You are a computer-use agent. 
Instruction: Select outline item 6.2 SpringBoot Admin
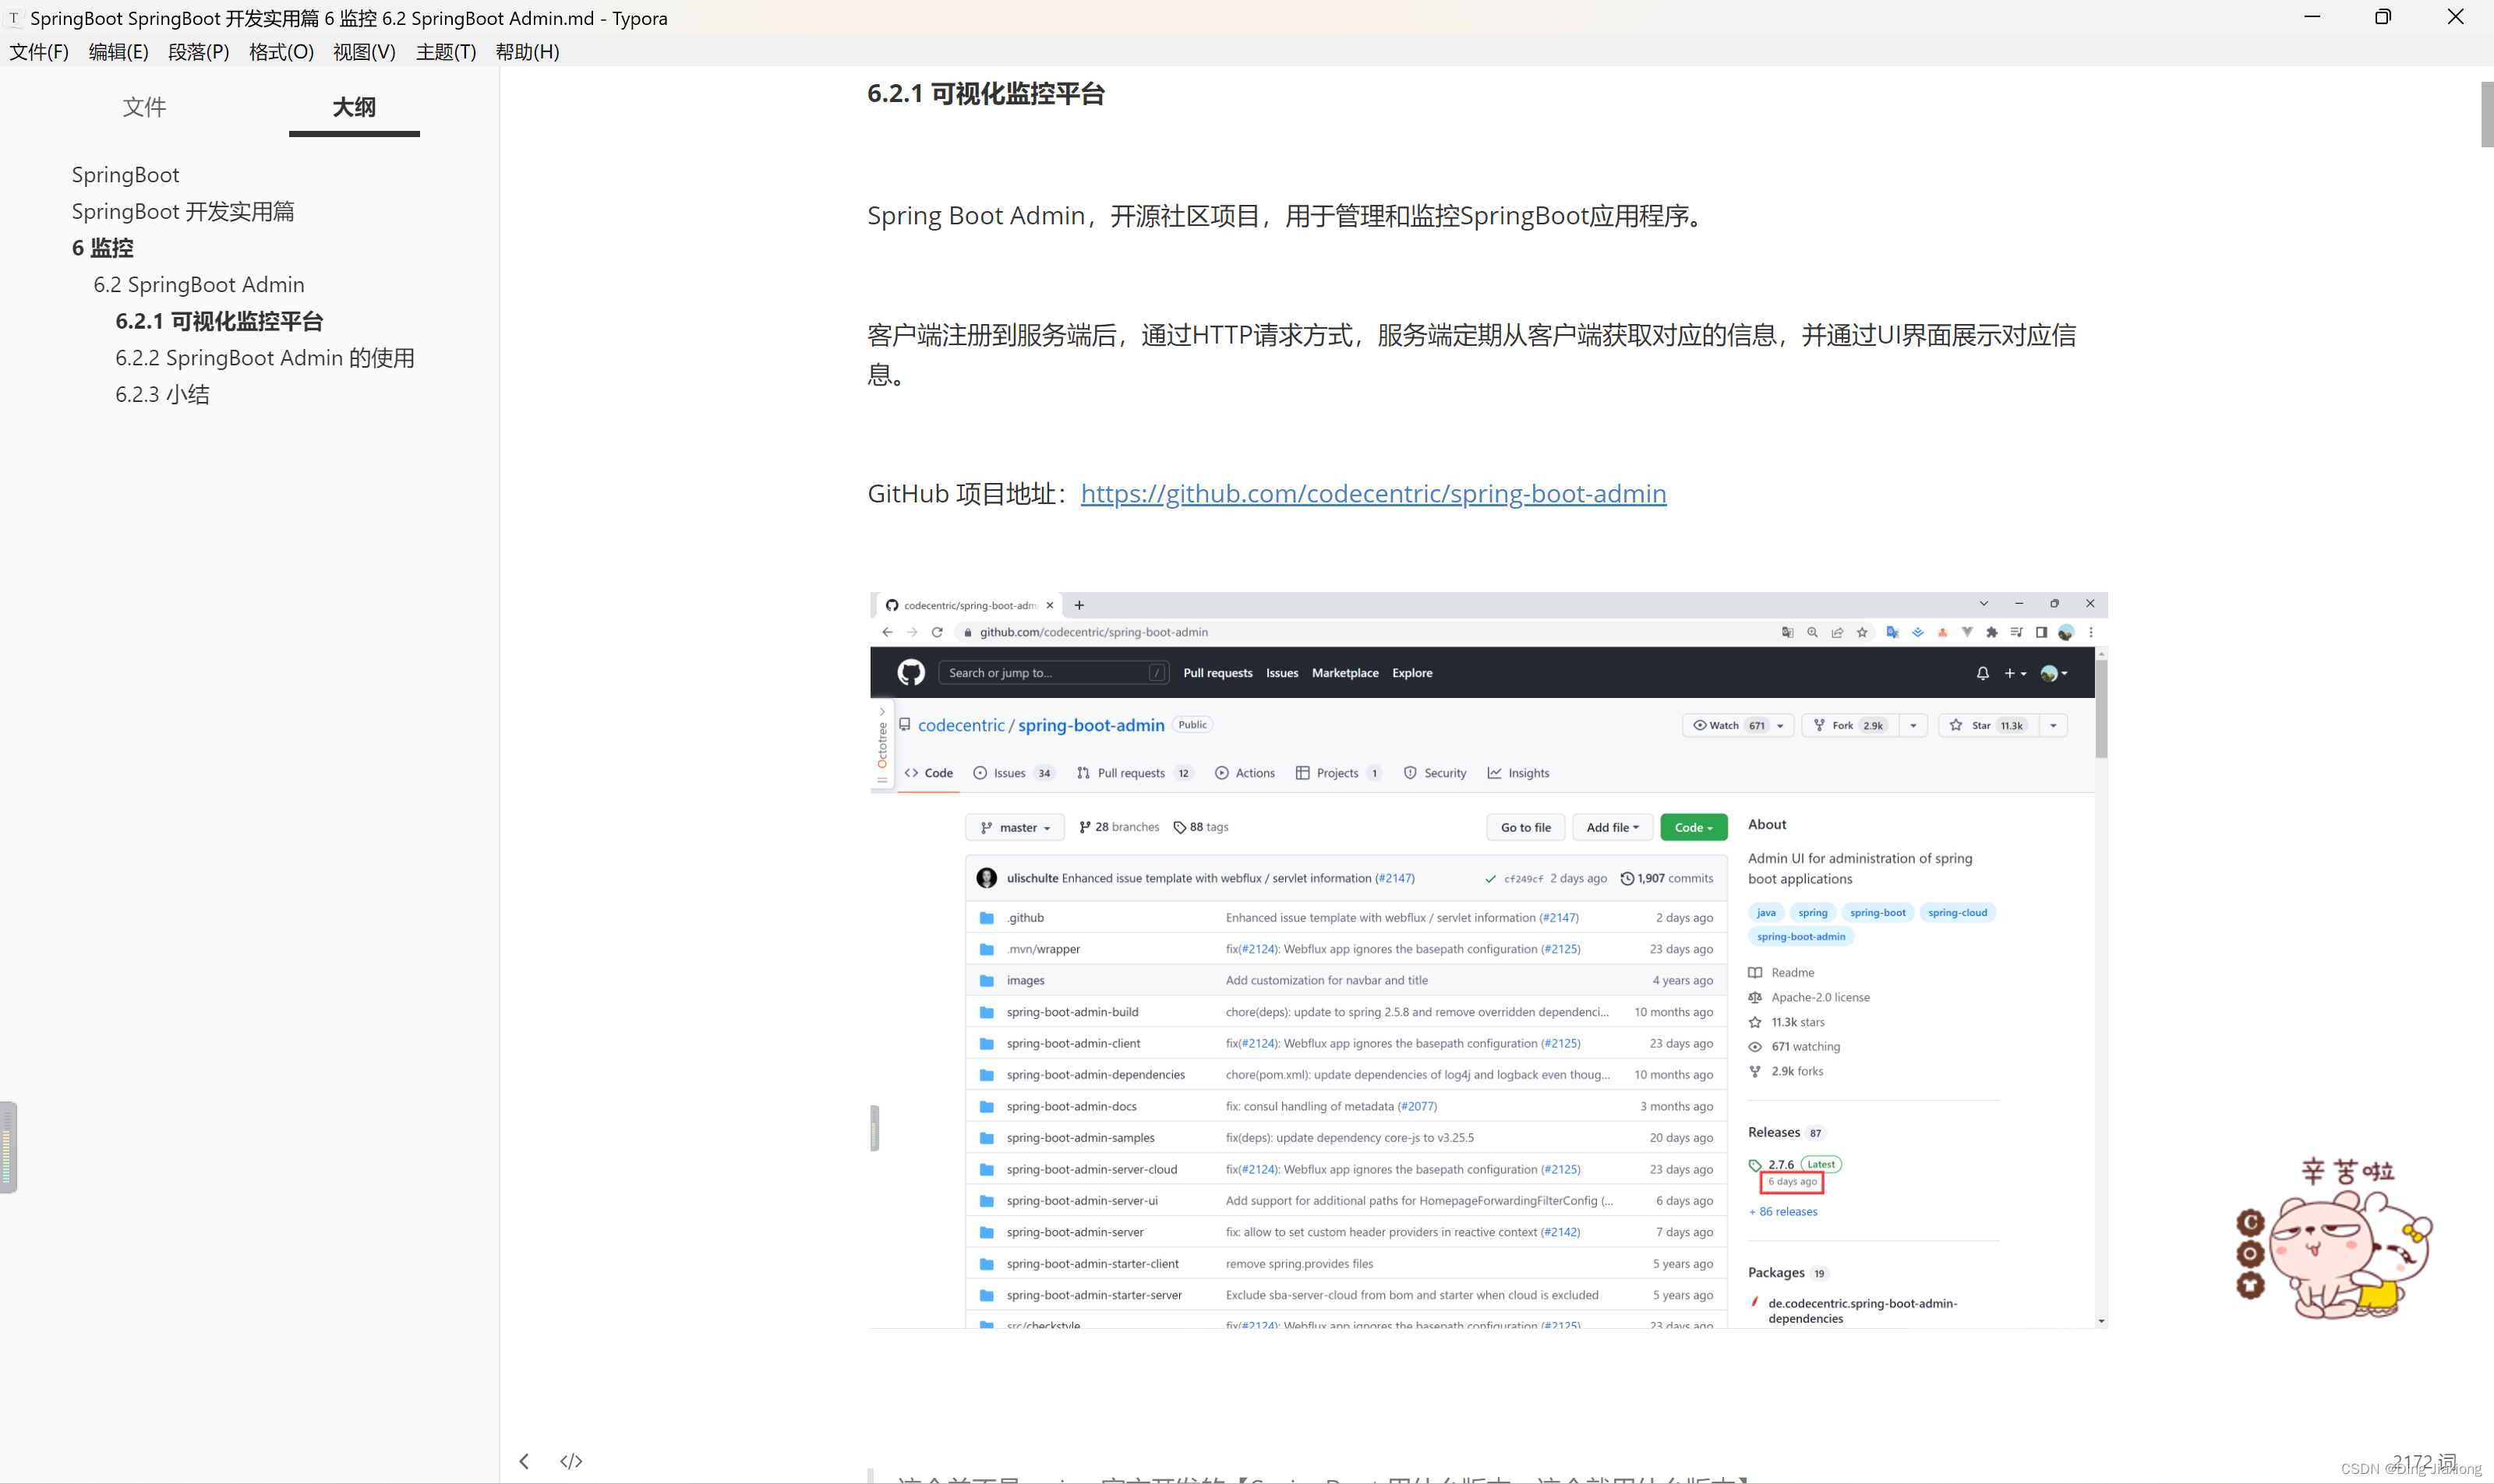[199, 285]
